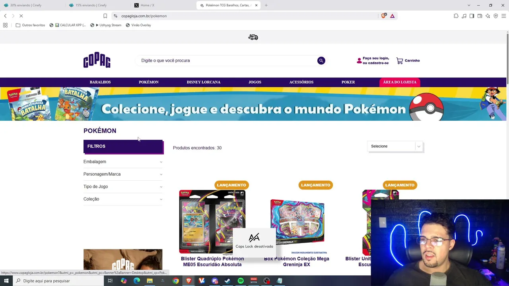
Task: Click the Brave Rewards triangle icon
Action: (392, 16)
